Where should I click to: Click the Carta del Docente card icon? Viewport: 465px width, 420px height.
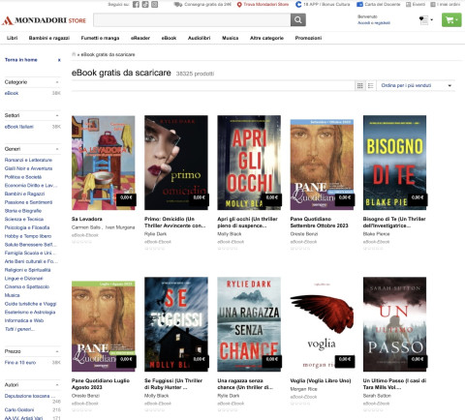pos(359,5)
